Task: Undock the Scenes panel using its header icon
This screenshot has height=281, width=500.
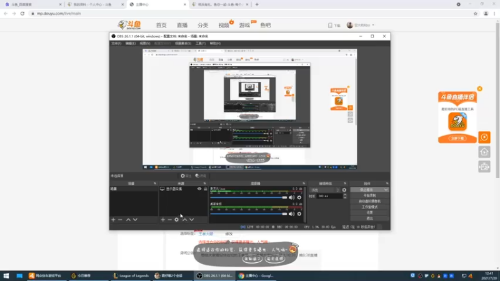Action: point(155,184)
